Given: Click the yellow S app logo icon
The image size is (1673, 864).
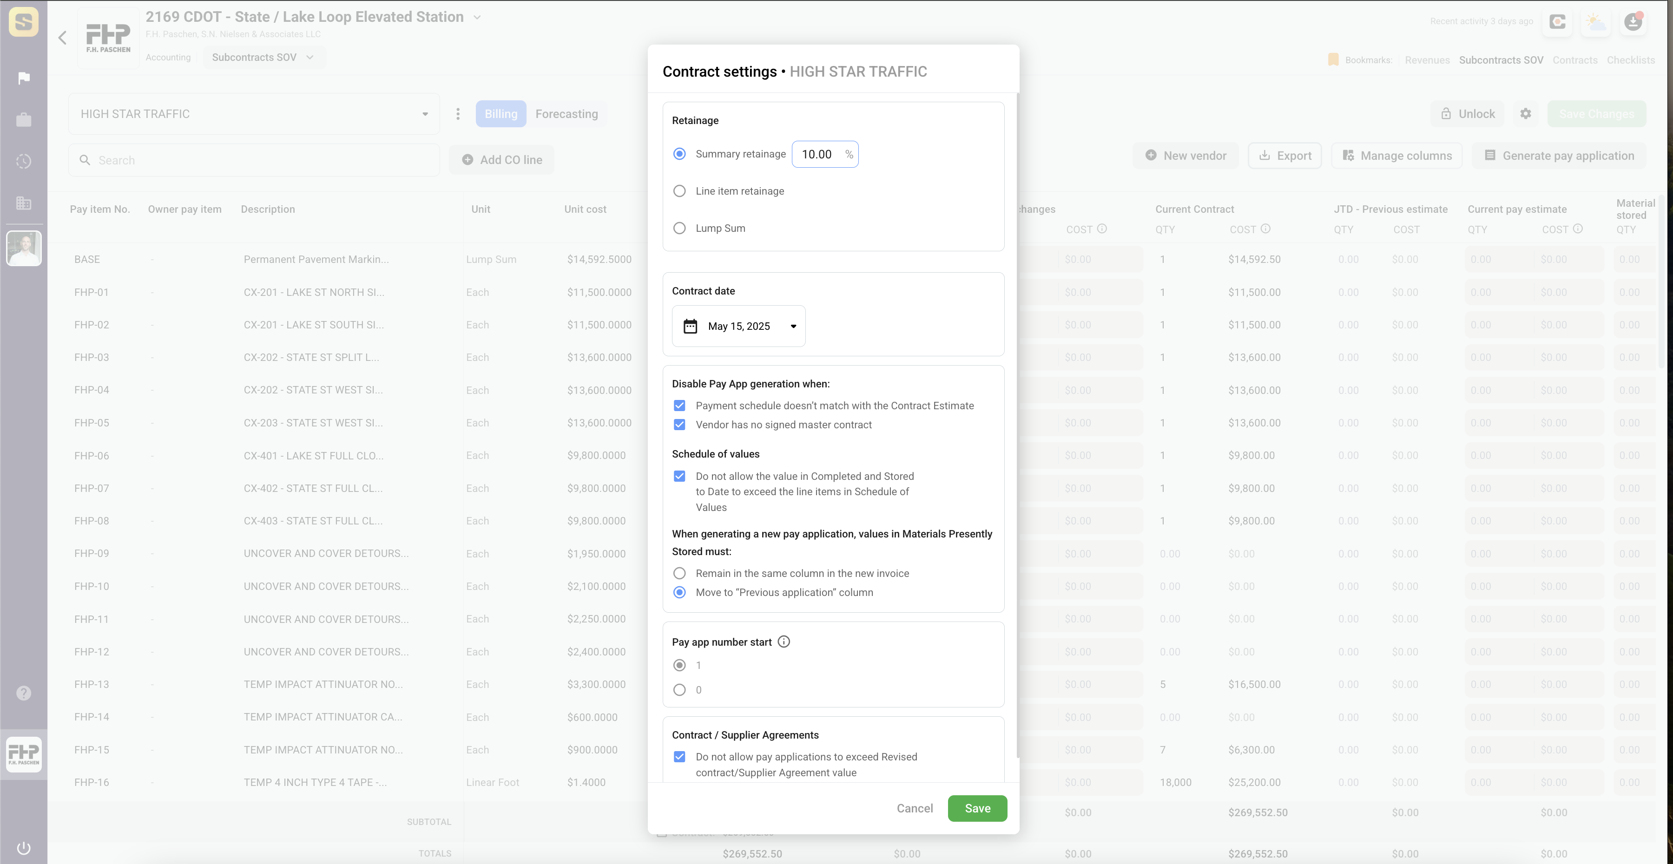Looking at the screenshot, I should tap(23, 21).
